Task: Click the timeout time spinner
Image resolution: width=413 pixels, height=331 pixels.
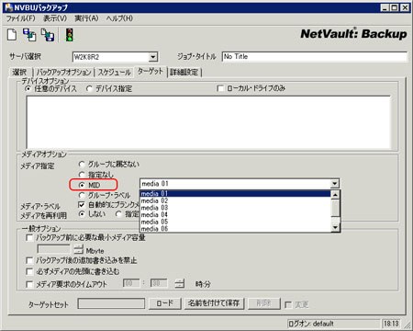Action: click(x=180, y=283)
